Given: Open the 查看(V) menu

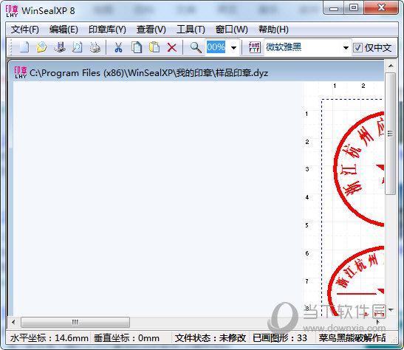Looking at the screenshot, I should point(151,30).
